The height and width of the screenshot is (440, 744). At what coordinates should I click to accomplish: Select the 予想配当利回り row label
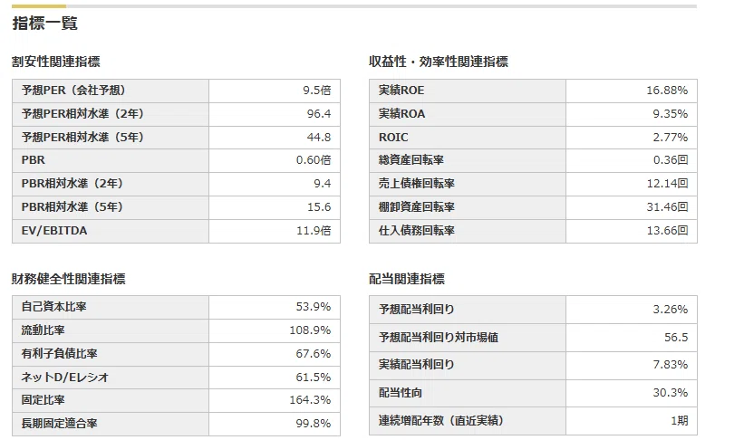[x=416, y=310]
